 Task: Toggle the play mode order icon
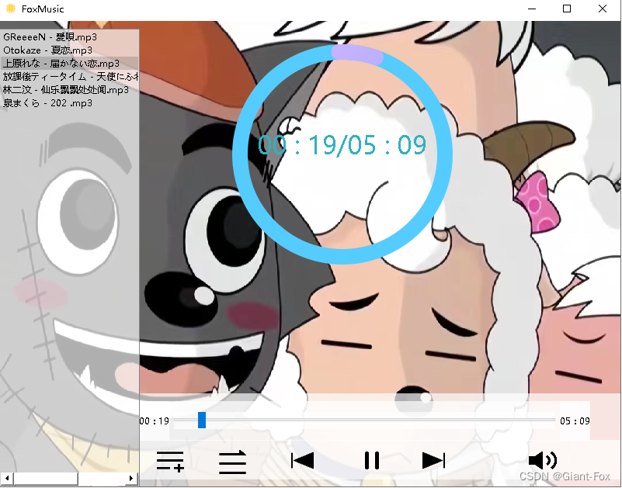coord(233,462)
